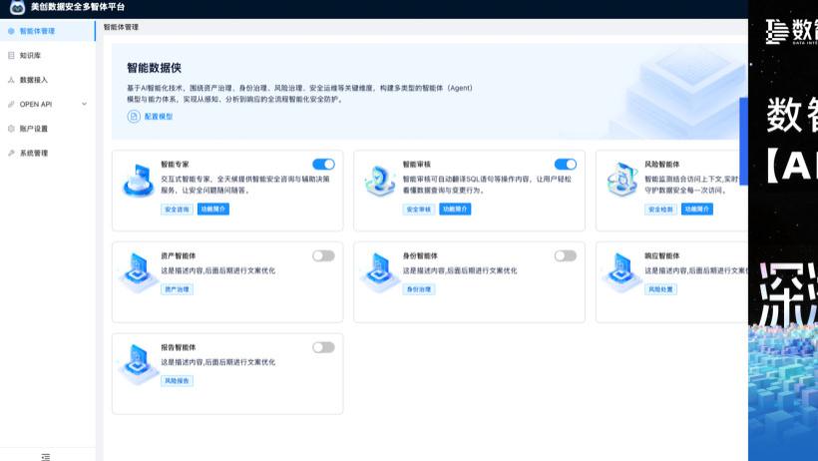818x461 pixels.
Task: Click the 身份智能体 card title
Action: tap(420, 255)
